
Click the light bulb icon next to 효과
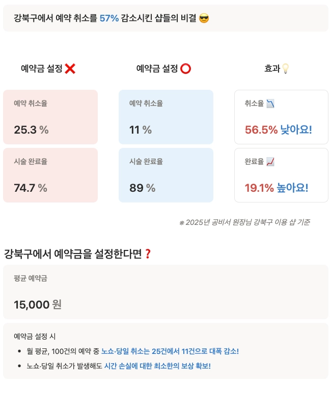coord(285,68)
